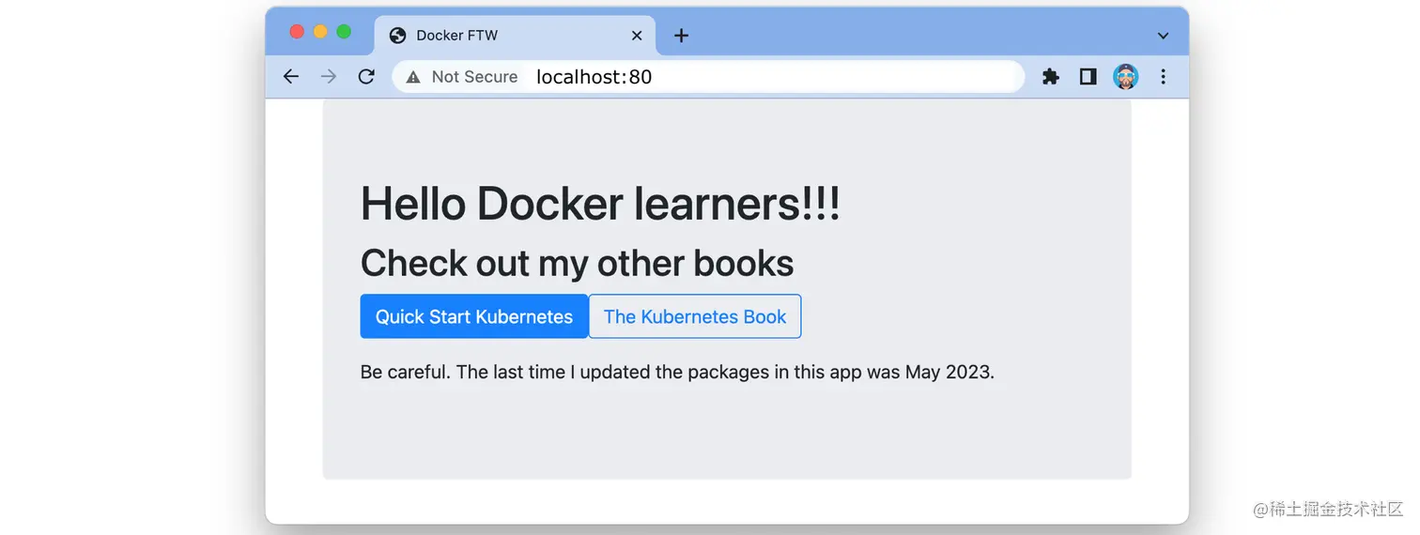The image size is (1420, 535).
Task: Click the Not Secure warning triangle
Action: pyautogui.click(x=413, y=77)
